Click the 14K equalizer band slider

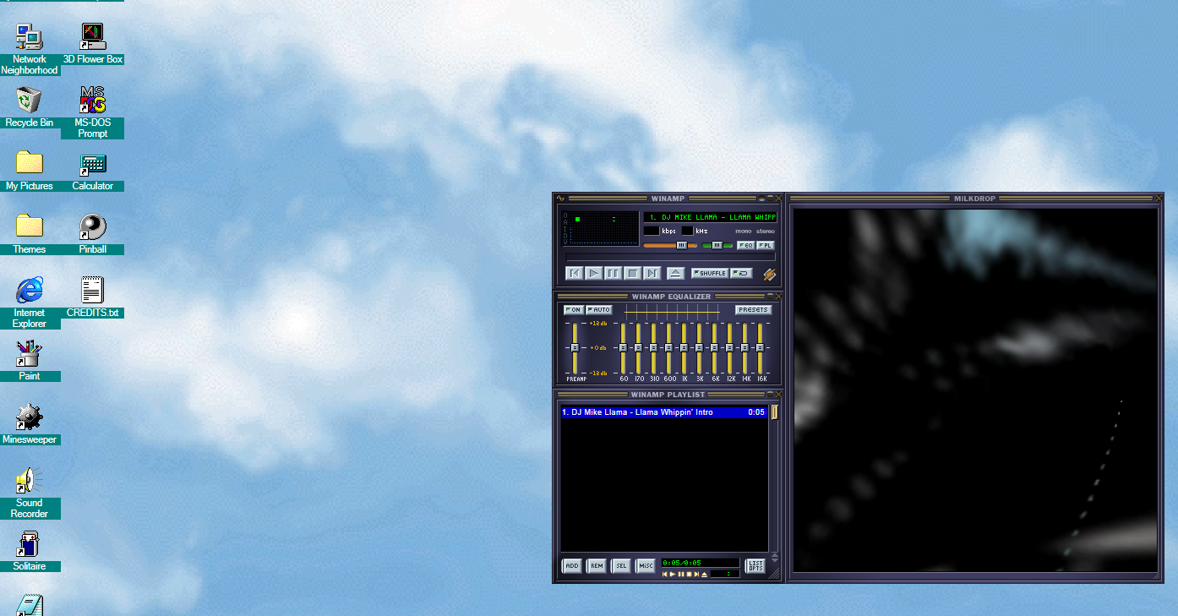click(745, 347)
